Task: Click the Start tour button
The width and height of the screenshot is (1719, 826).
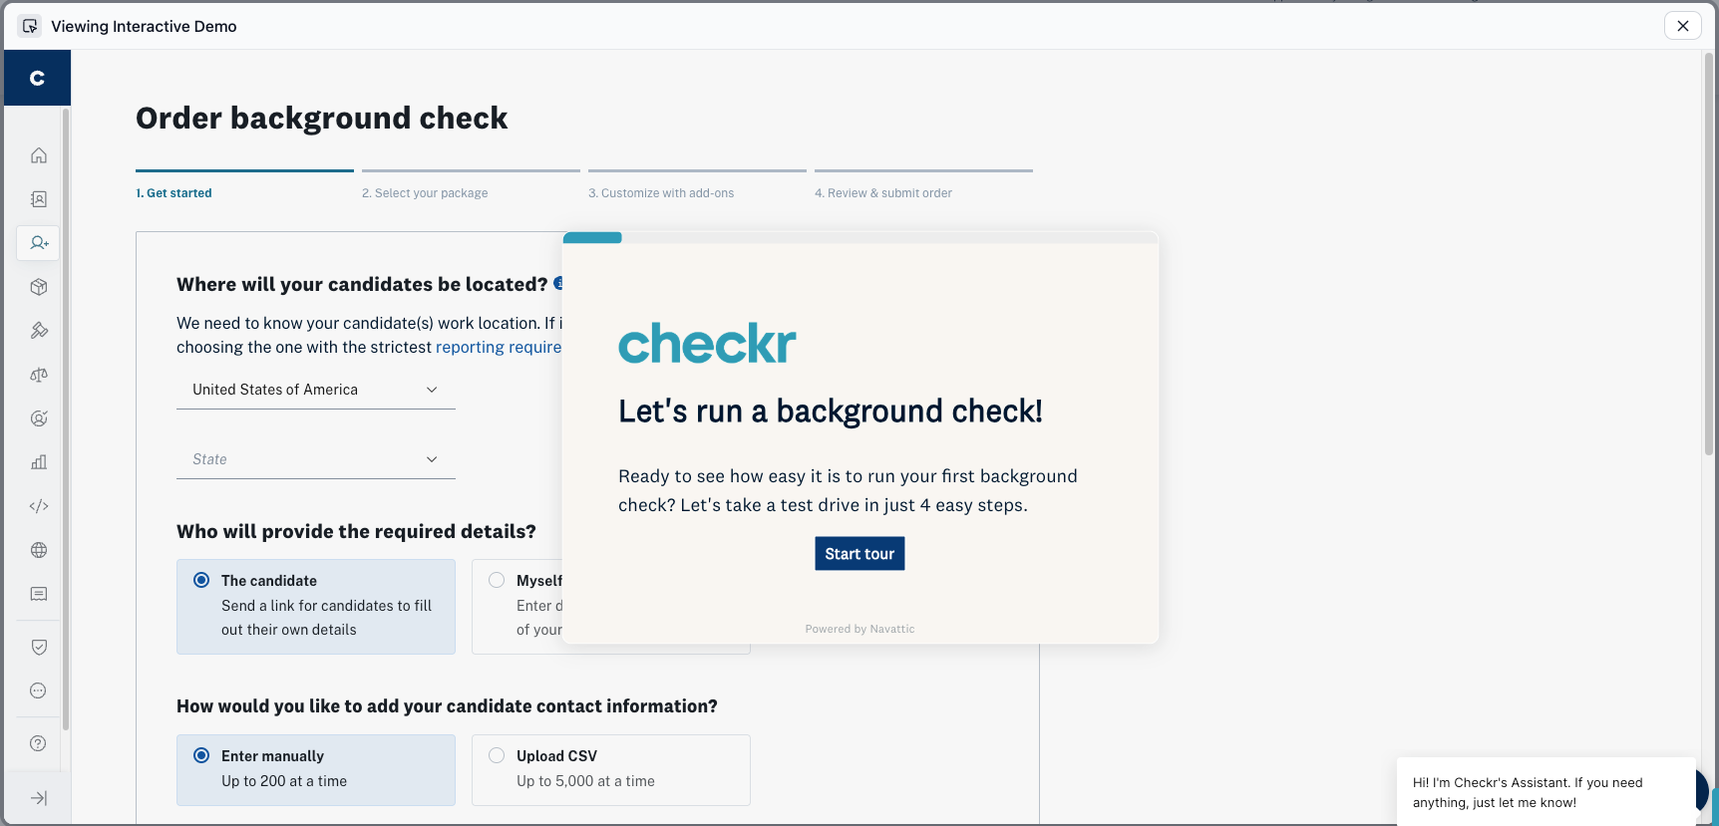Action: (859, 554)
